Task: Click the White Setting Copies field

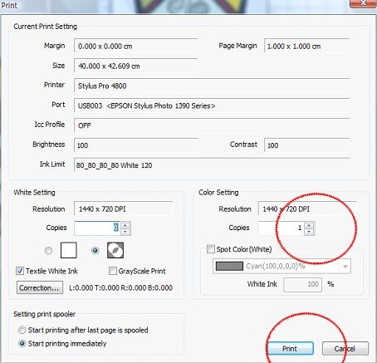Action: [x=97, y=228]
